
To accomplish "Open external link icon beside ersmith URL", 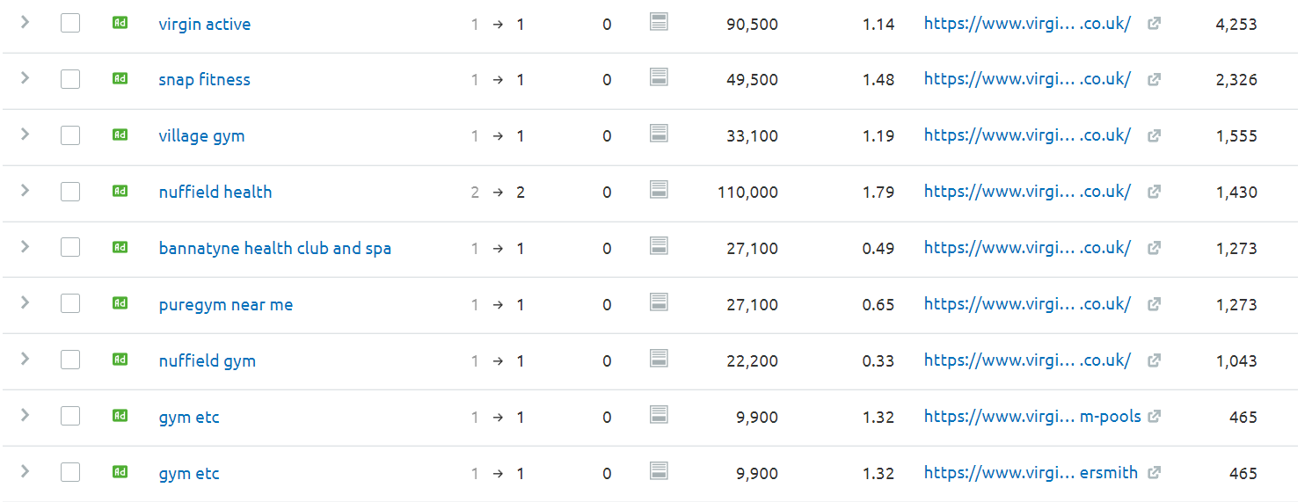I will (1155, 473).
